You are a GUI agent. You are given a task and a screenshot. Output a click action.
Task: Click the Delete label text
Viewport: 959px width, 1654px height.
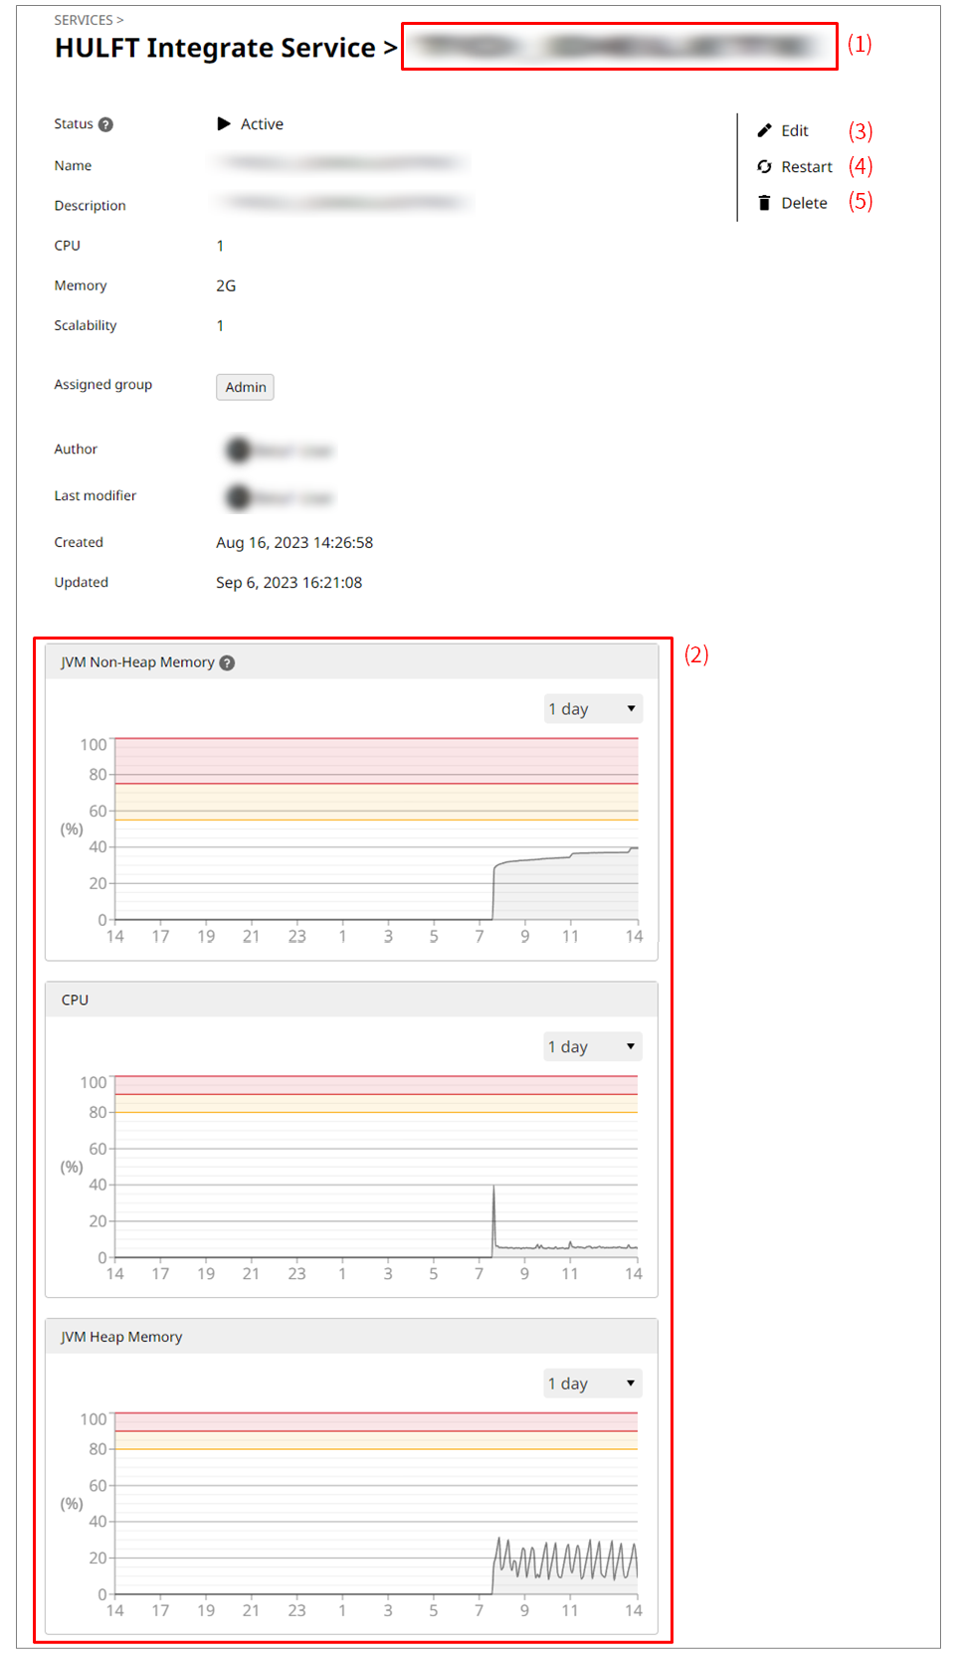click(x=804, y=203)
